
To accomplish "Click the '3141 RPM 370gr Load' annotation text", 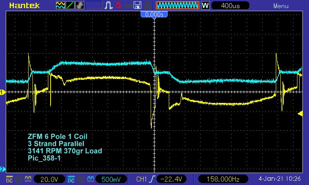I will click(65, 151).
